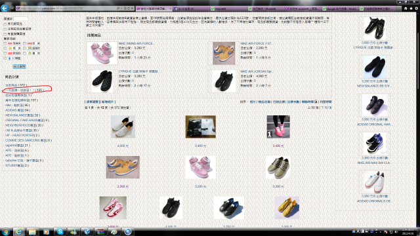This screenshot has height=236, width=420.
Task: Open NIKE AIR FORCE 1 07 featured listing
Action: [x=257, y=43]
